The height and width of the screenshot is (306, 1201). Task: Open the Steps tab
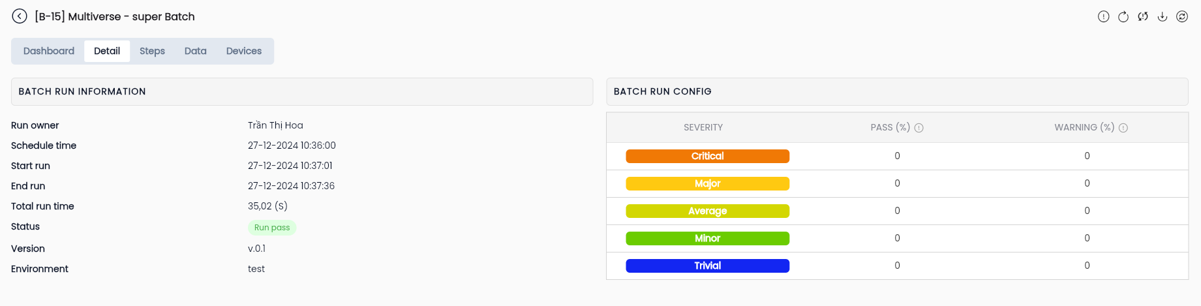pyautogui.click(x=152, y=51)
